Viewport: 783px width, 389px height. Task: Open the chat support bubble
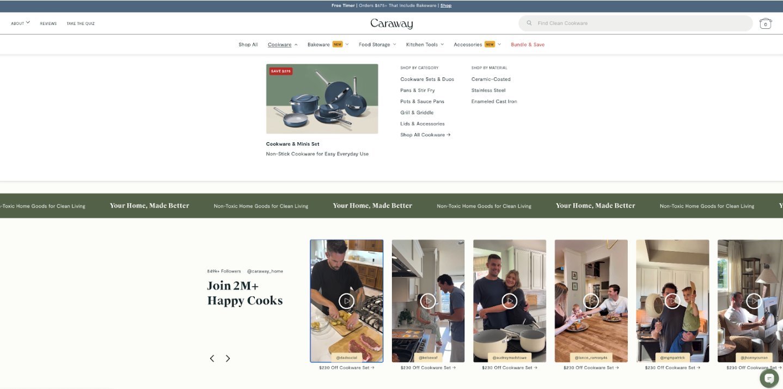click(x=769, y=378)
